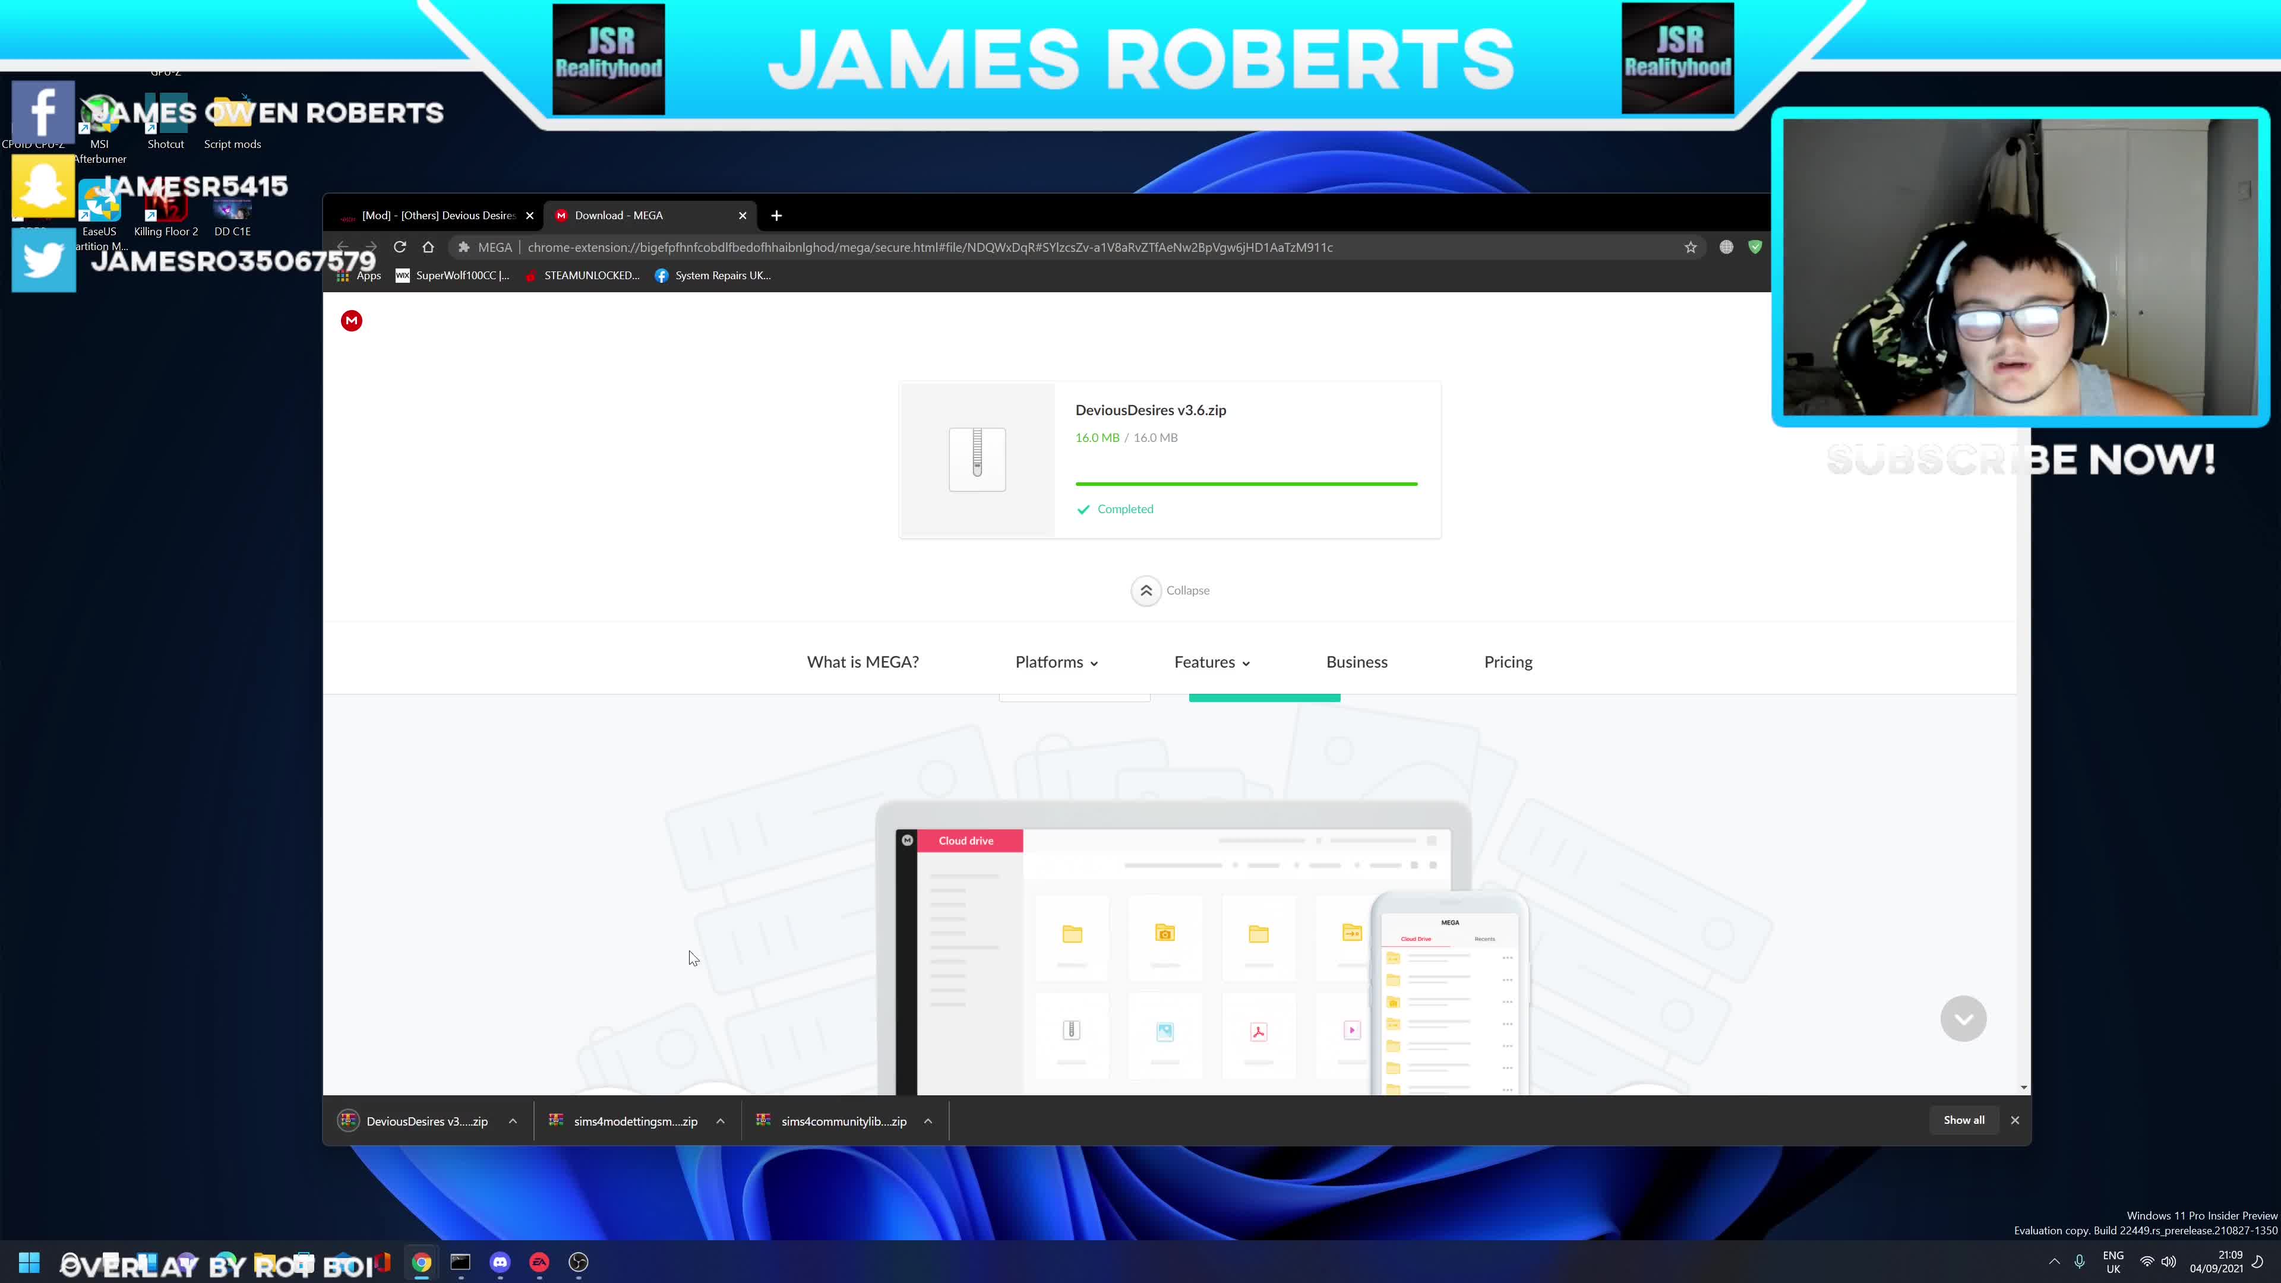
Task: Open the Pricing link
Action: pyautogui.click(x=1508, y=662)
